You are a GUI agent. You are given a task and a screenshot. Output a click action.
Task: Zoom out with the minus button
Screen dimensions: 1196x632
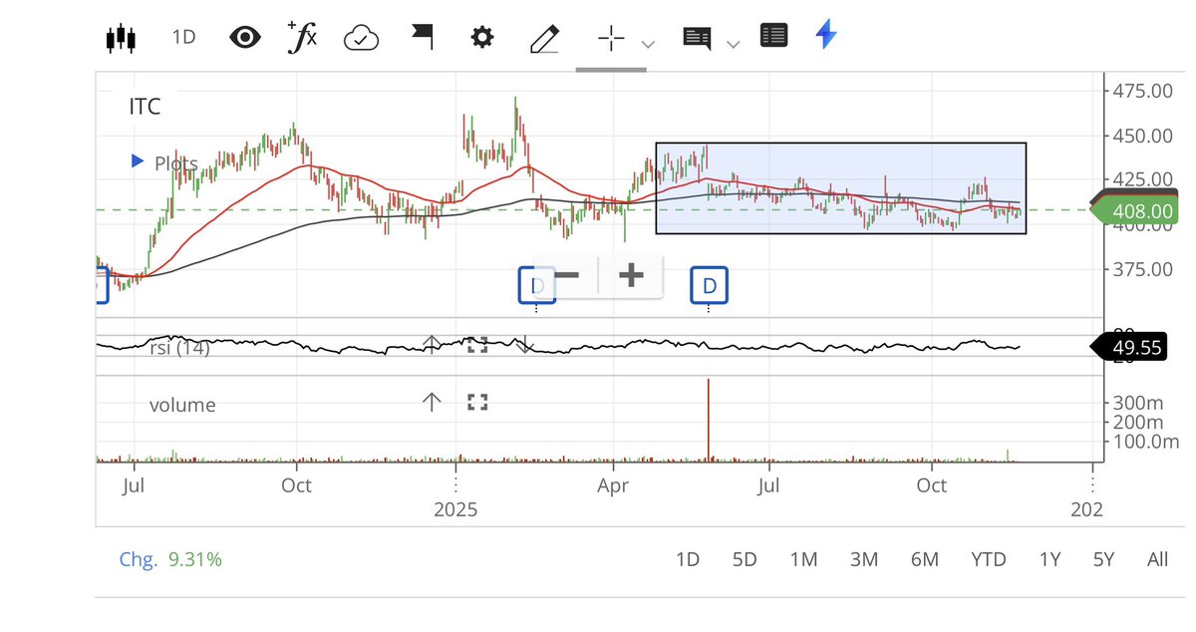(x=567, y=275)
